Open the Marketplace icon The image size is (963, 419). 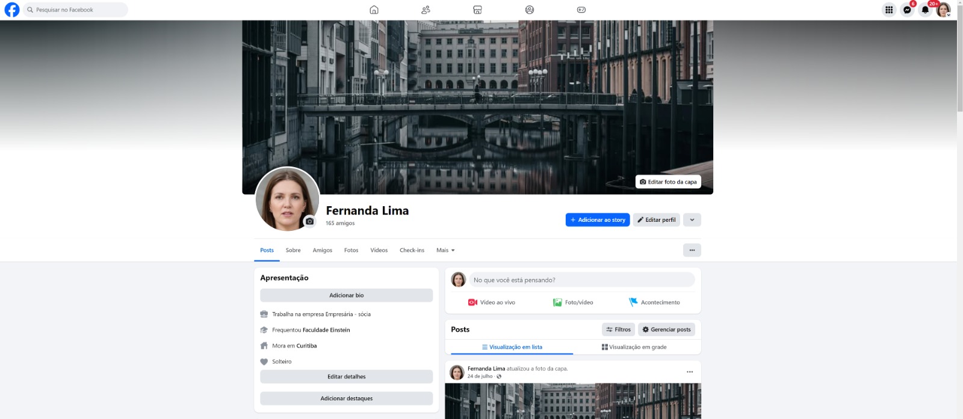[477, 10]
